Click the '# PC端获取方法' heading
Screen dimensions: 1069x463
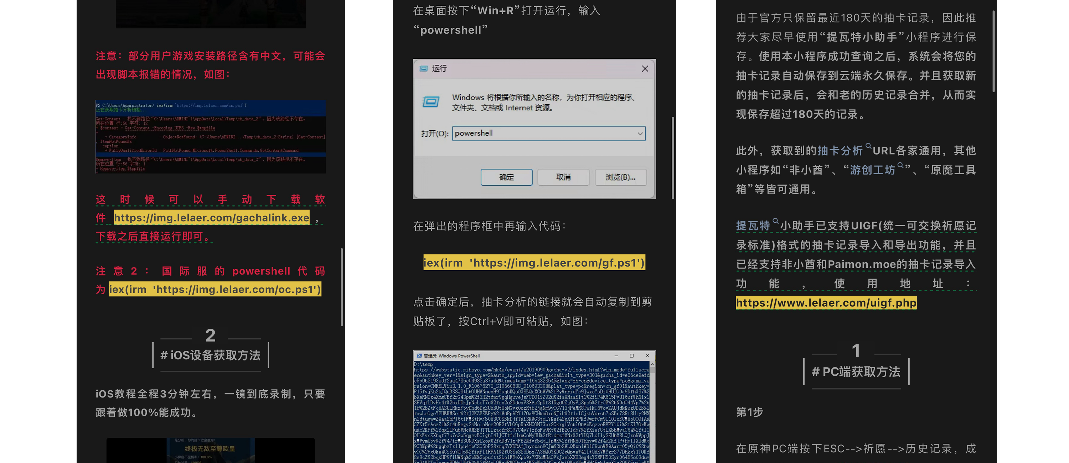click(x=856, y=372)
